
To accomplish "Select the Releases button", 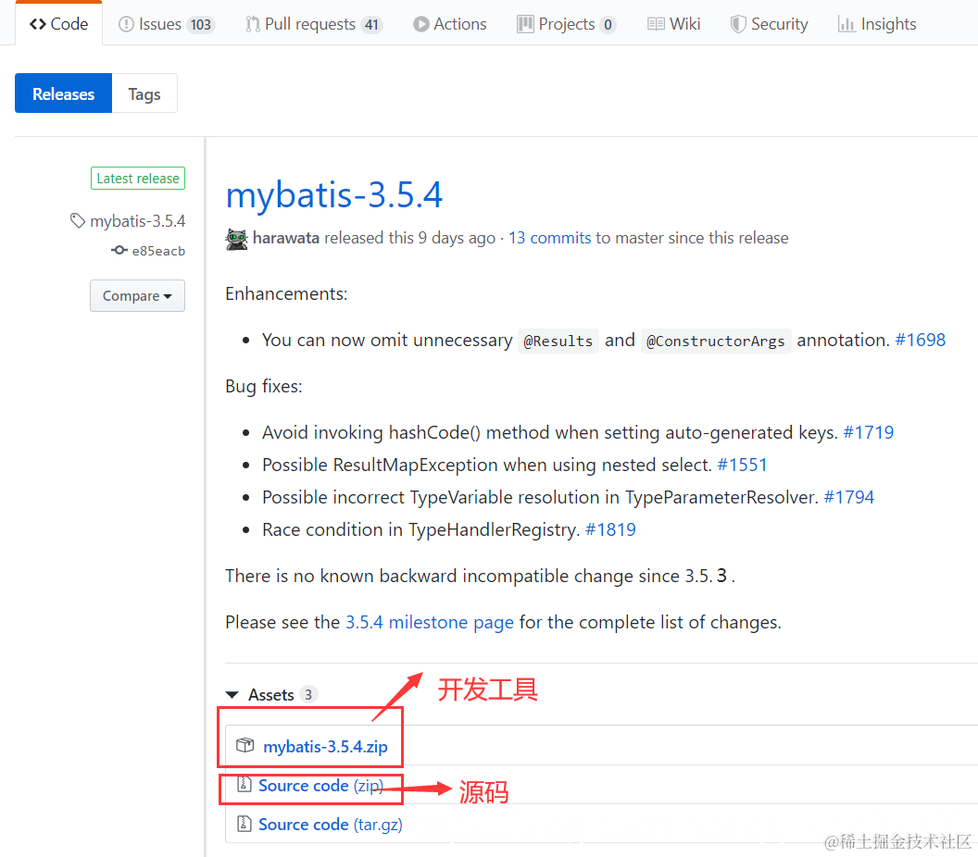I will 64,93.
